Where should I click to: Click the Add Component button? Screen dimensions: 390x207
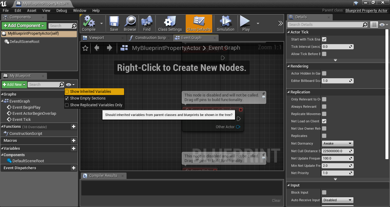[24, 26]
